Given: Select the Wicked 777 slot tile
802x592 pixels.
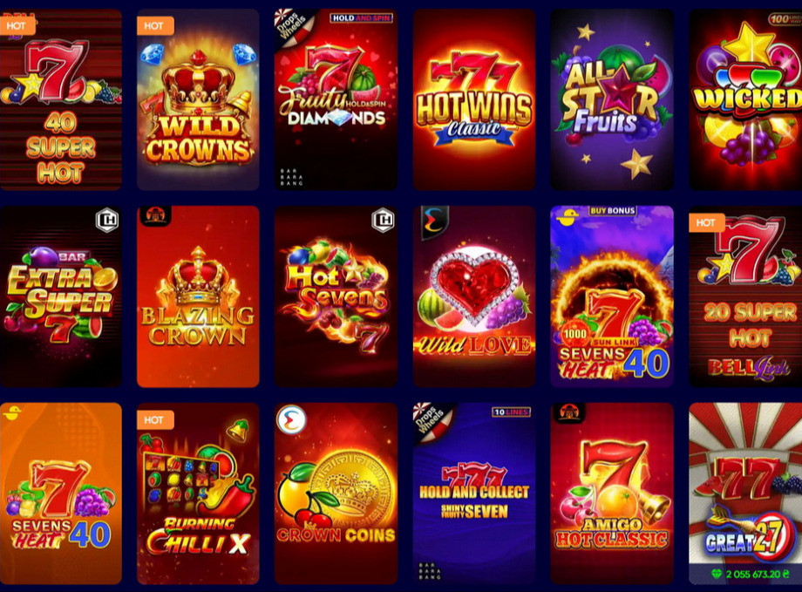Looking at the screenshot, I should [x=745, y=99].
